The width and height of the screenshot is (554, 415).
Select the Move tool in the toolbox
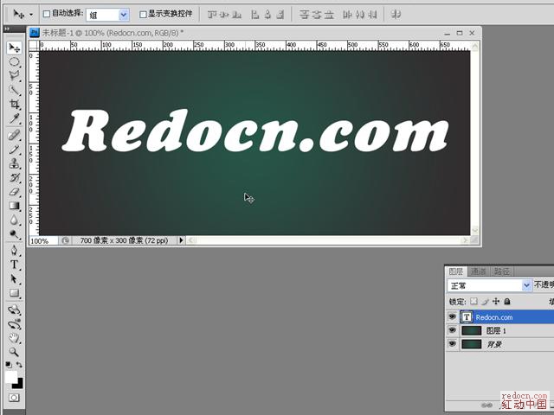click(15, 48)
